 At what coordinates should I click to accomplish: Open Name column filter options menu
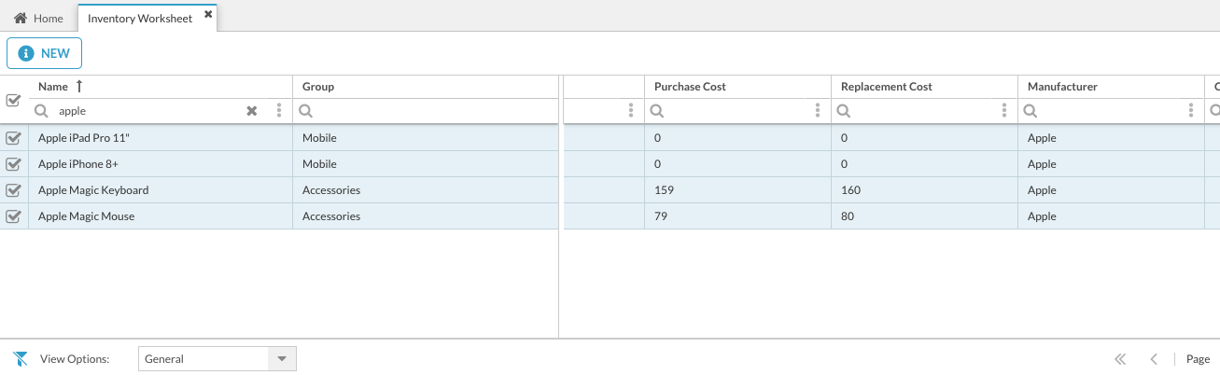click(279, 111)
